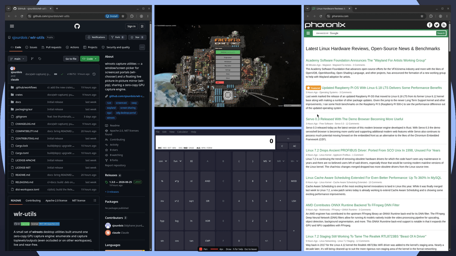Open commit history clock icon
Image resolution: width=456 pixels, height=256 pixels.
(x=94, y=74)
